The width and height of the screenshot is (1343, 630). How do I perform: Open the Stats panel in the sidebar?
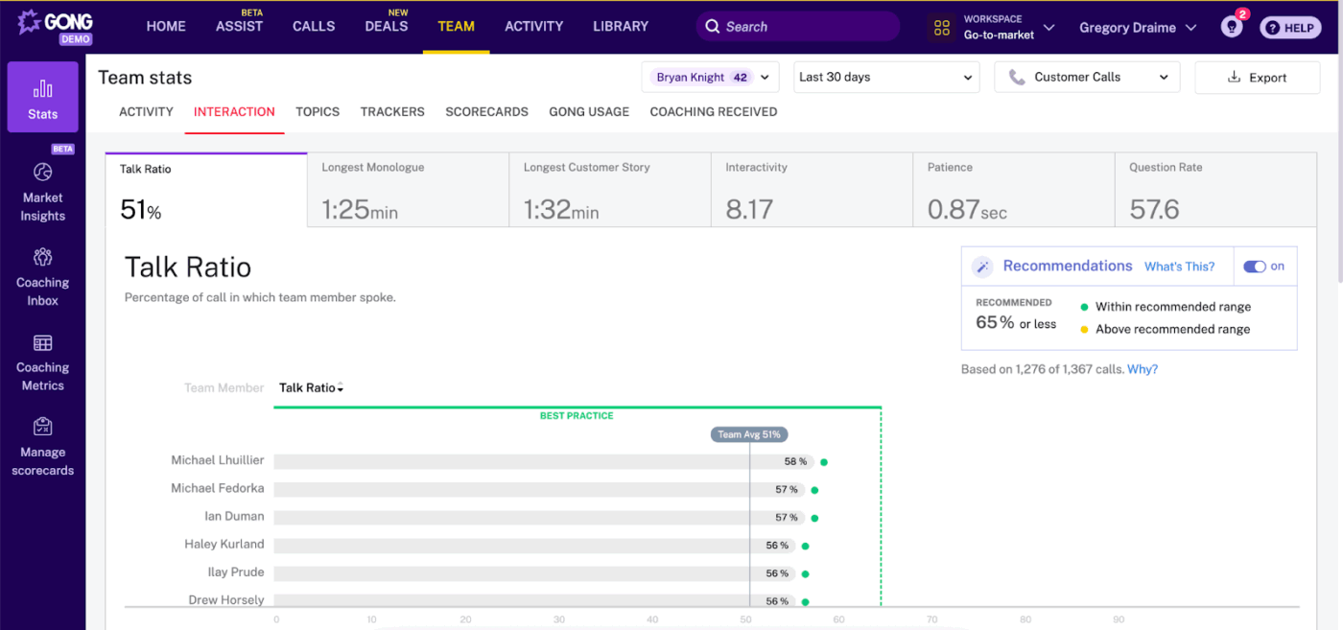(x=42, y=96)
